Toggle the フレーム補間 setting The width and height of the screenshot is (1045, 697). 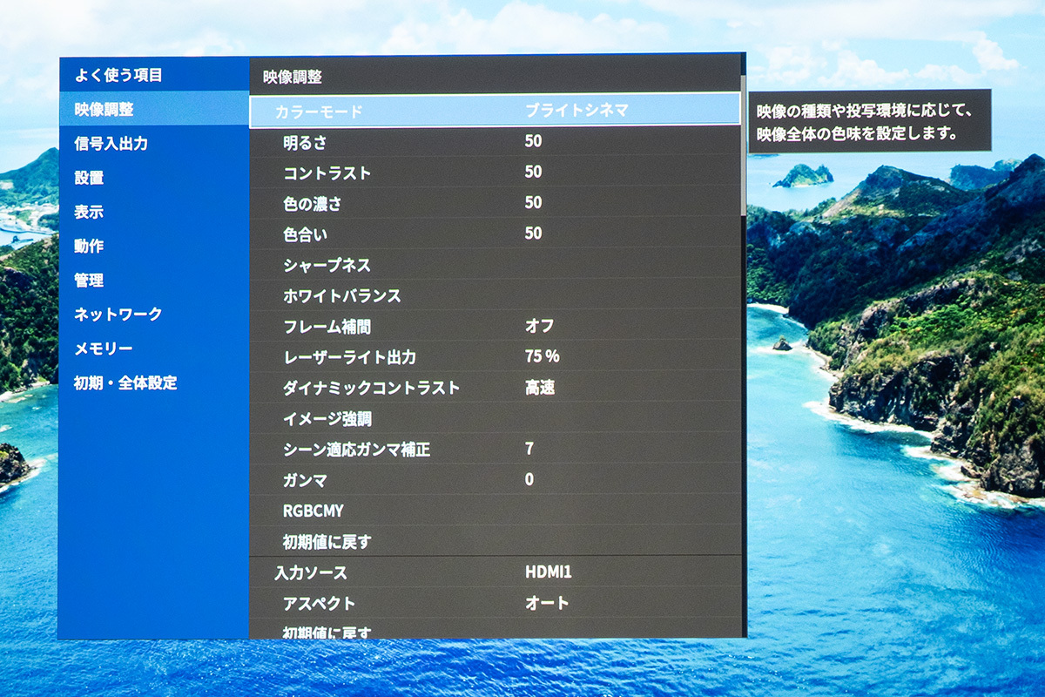[x=495, y=326]
